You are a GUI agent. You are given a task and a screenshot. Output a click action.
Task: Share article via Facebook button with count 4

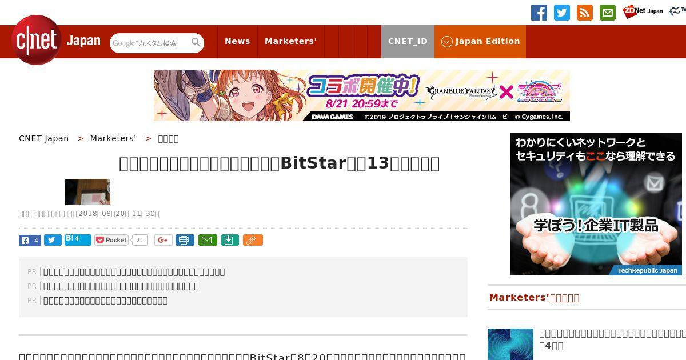tap(30, 241)
